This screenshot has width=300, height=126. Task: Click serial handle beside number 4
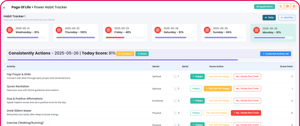point(175,113)
